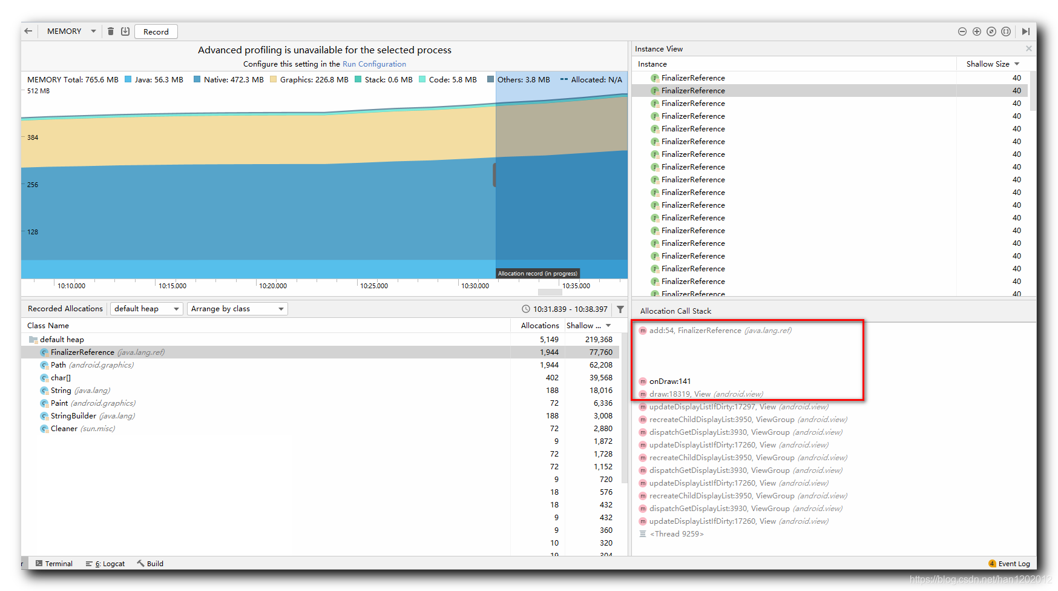Click the 10:30.000 timeline marker

pyautogui.click(x=475, y=286)
